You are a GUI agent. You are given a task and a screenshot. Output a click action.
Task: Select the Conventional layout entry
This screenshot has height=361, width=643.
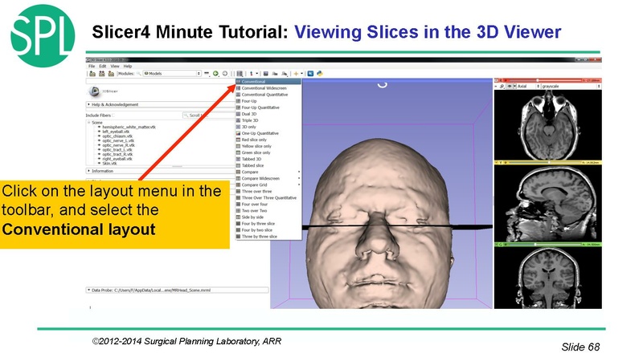coord(268,82)
